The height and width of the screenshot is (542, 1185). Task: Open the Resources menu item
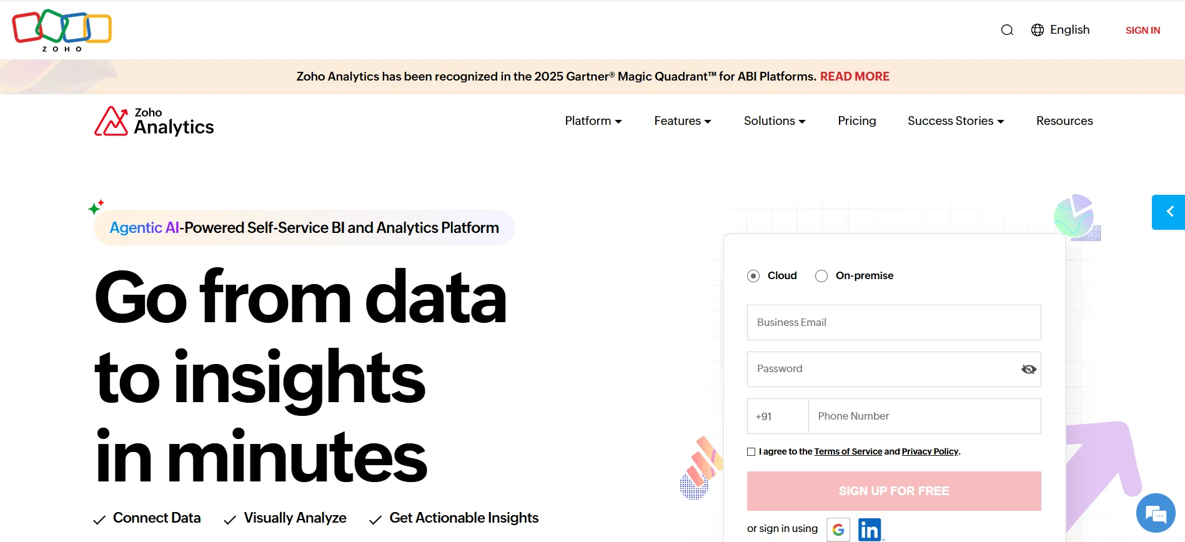coord(1064,121)
